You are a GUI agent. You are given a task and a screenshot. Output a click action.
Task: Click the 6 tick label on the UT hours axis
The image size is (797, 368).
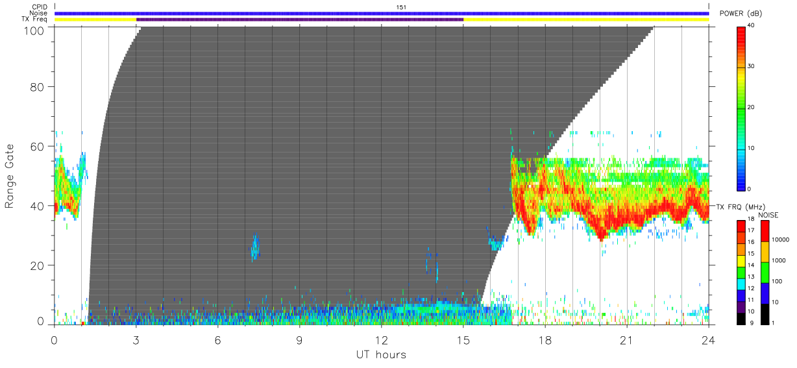point(217,340)
